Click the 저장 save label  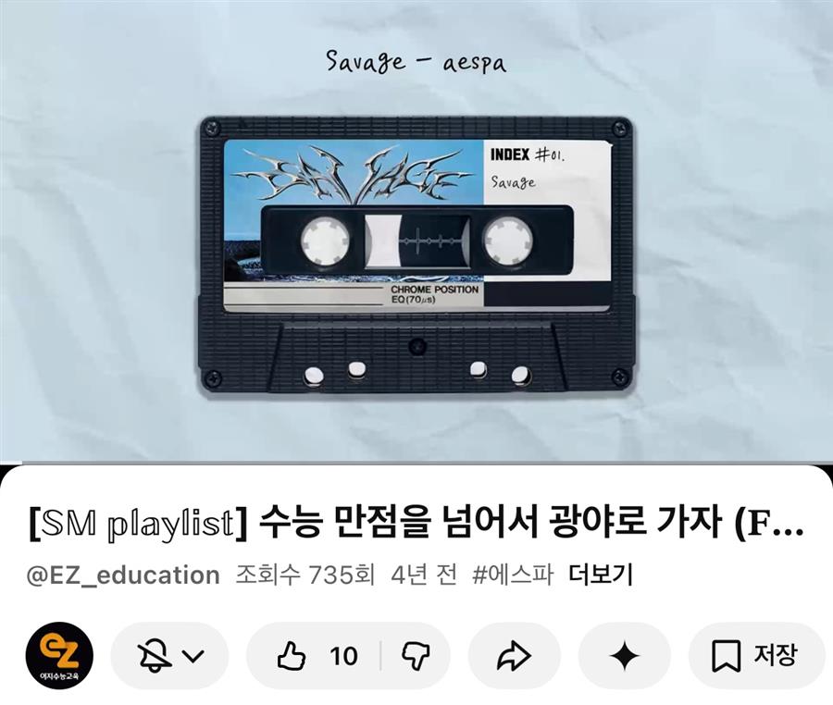pos(775,655)
